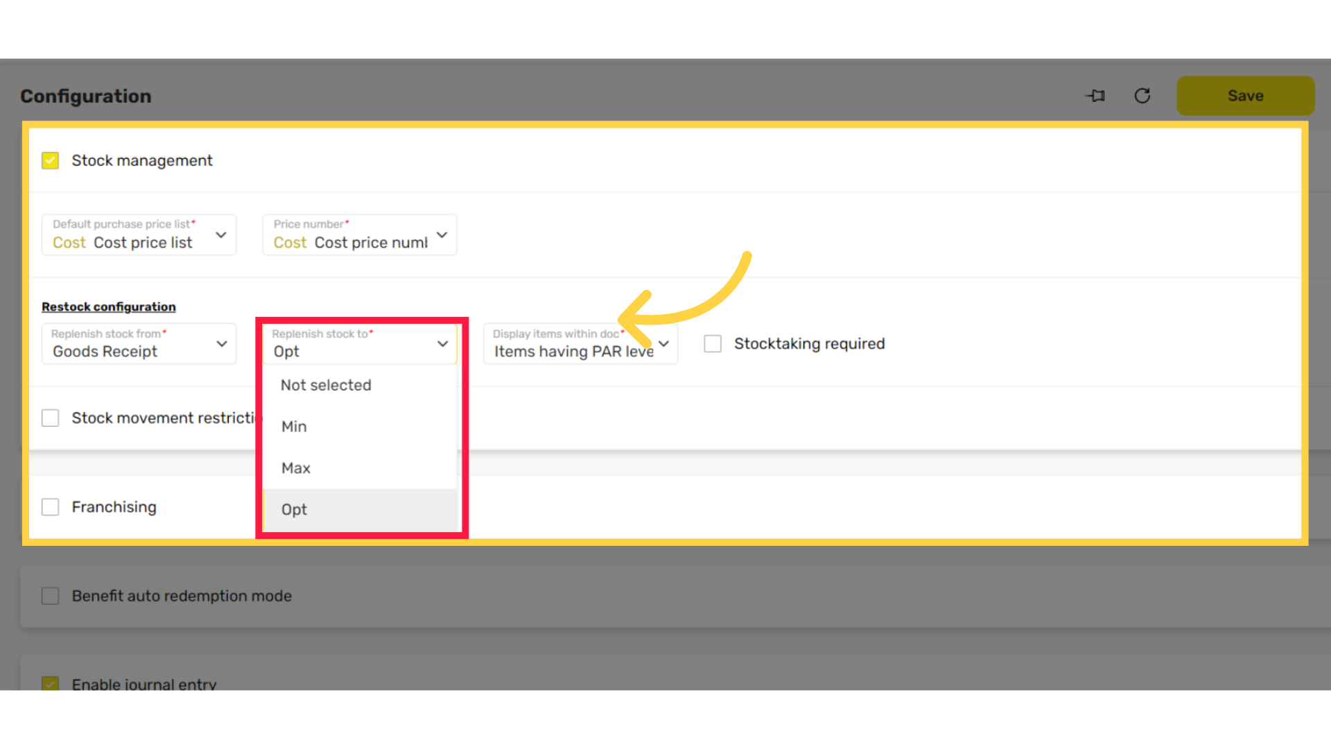Enable Stock movement restriction checkbox
Image resolution: width=1331 pixels, height=749 pixels.
click(x=50, y=418)
